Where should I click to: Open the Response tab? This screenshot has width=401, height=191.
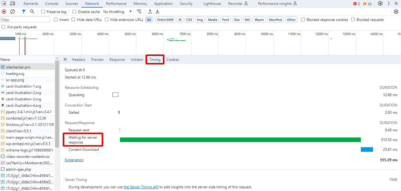click(x=117, y=60)
